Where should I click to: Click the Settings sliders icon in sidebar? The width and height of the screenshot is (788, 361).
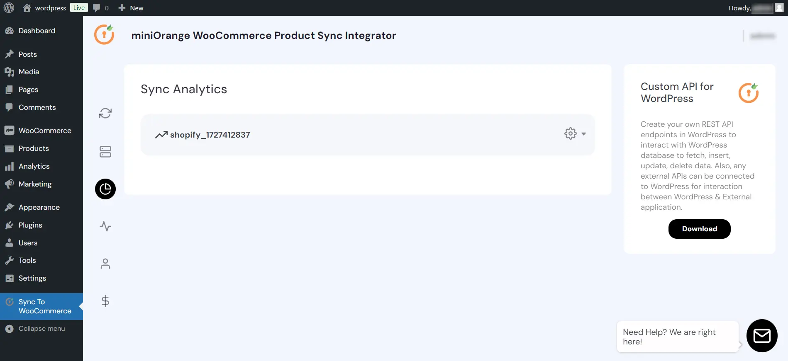9,278
